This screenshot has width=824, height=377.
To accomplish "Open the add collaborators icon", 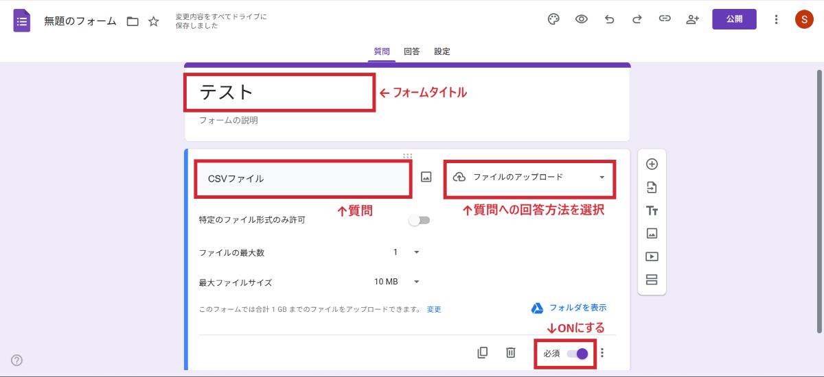I will (x=692, y=19).
